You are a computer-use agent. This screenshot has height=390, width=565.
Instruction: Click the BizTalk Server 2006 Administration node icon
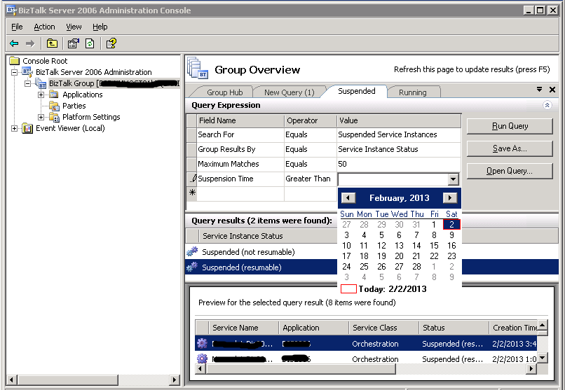coord(28,72)
